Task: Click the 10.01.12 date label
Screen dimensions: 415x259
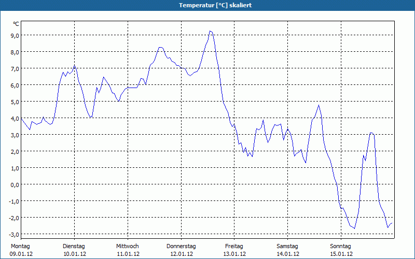Action: 75,254
